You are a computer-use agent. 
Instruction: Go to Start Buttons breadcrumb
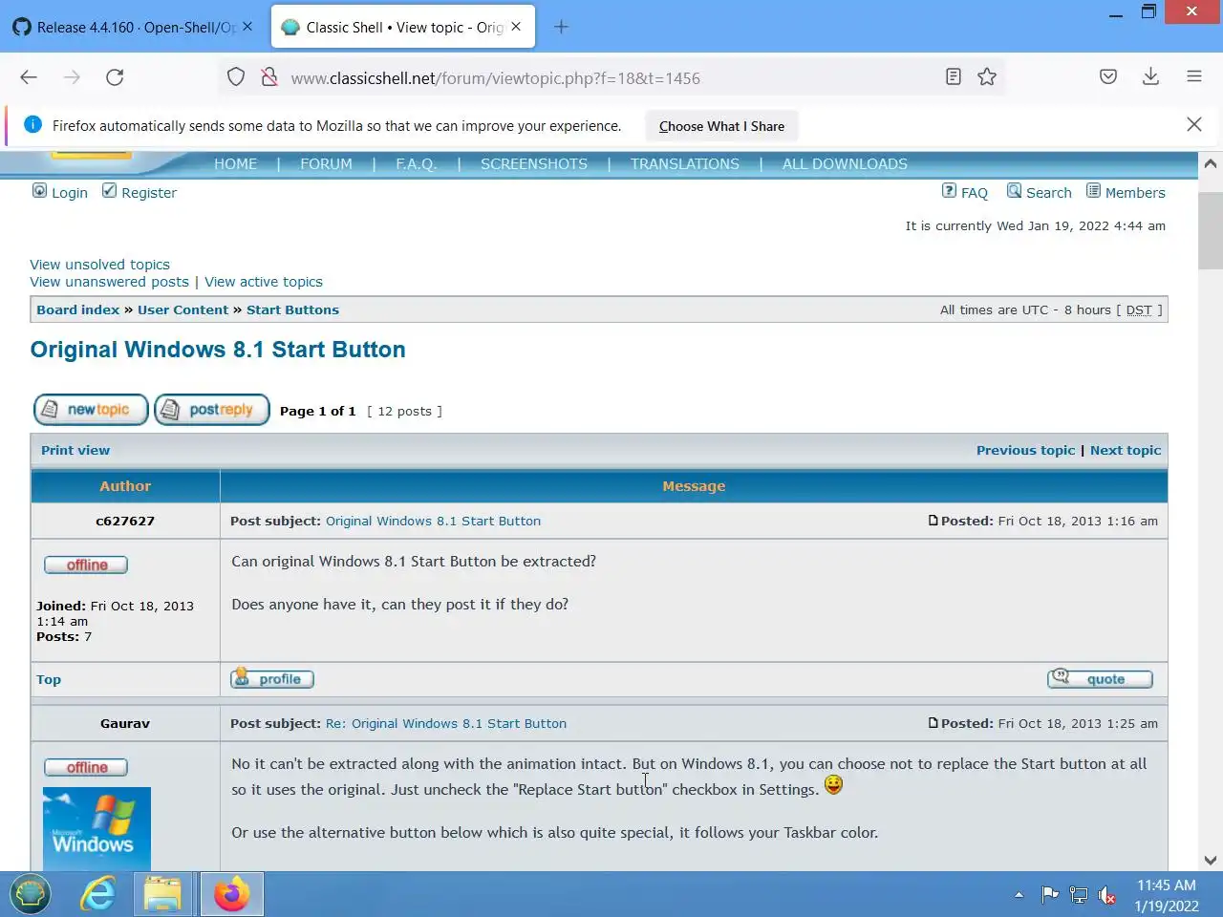pos(292,309)
